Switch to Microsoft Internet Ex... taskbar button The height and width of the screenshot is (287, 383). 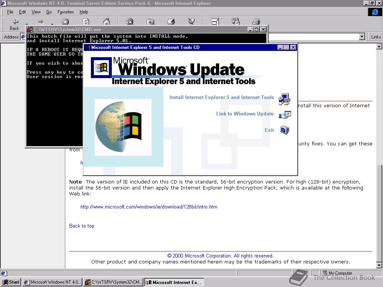click(174, 282)
